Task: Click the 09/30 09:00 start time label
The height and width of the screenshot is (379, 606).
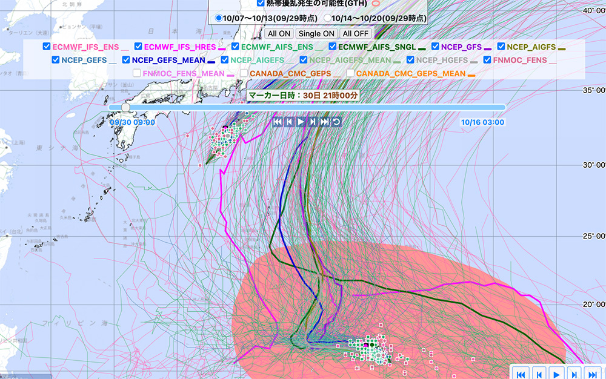Action: (132, 122)
